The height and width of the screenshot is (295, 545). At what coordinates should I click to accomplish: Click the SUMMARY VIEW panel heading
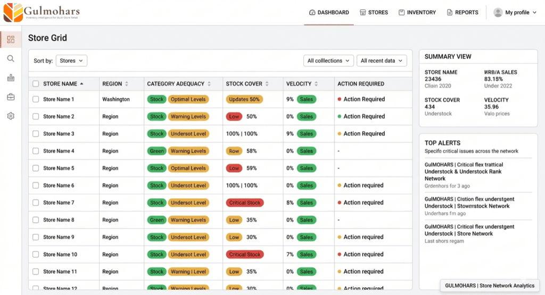tap(448, 56)
